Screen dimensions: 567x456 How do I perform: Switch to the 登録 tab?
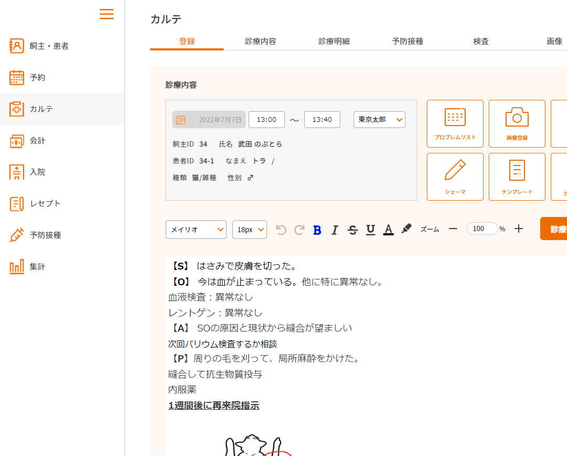tap(187, 42)
